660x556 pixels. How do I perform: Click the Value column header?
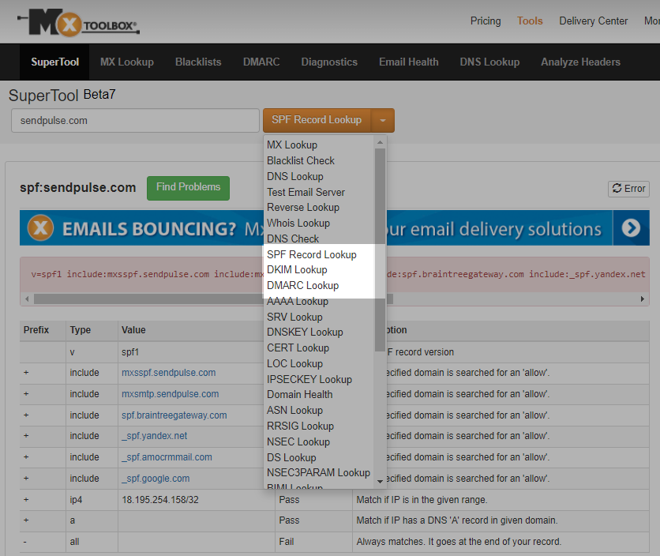133,330
